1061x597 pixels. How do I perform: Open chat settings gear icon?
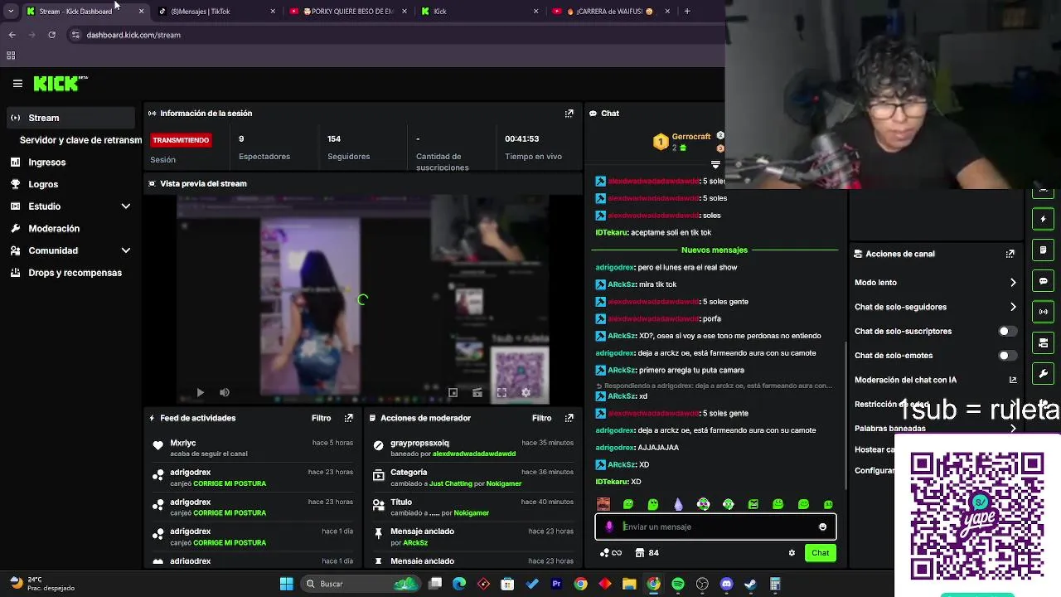pos(792,553)
